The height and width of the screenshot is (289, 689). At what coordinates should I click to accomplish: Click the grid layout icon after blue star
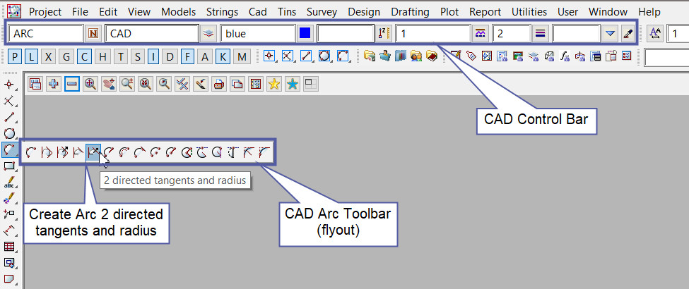pos(311,84)
